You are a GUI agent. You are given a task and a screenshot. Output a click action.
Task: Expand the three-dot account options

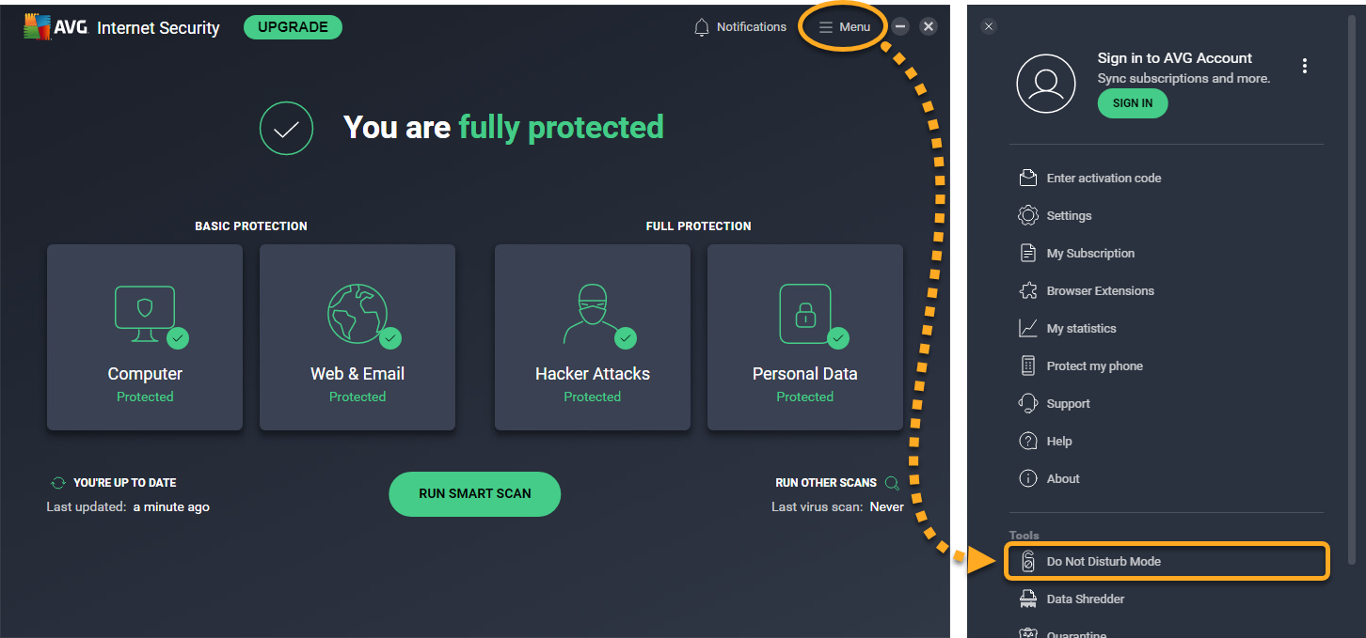click(1305, 66)
